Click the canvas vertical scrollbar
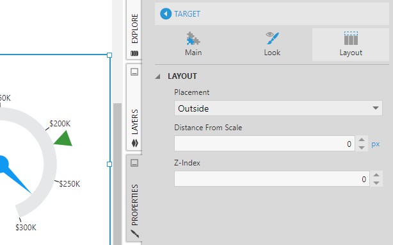The height and width of the screenshot is (245, 393). pos(117,174)
